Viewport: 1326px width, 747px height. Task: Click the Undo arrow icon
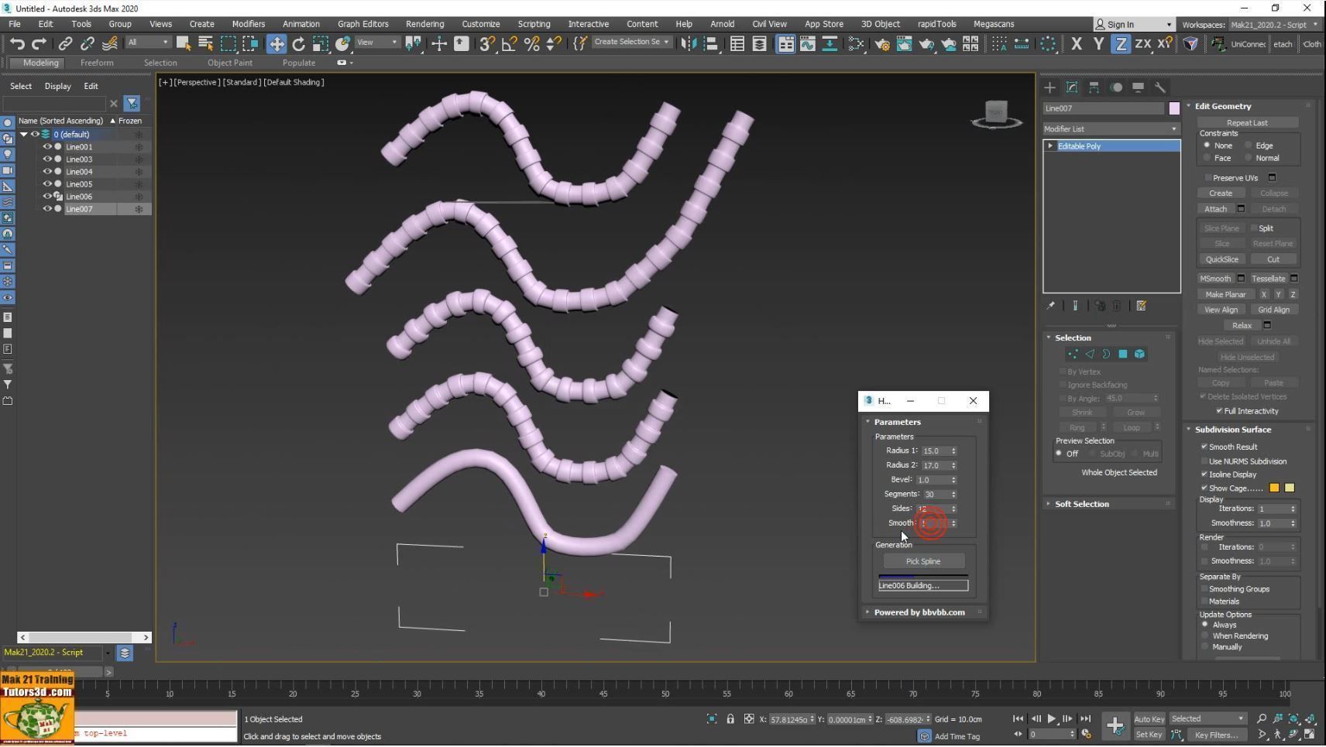[x=17, y=44]
